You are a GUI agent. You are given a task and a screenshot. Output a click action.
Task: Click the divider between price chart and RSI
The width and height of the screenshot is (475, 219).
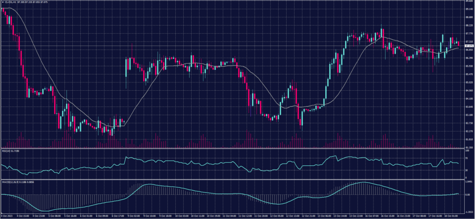pyautogui.click(x=232, y=149)
